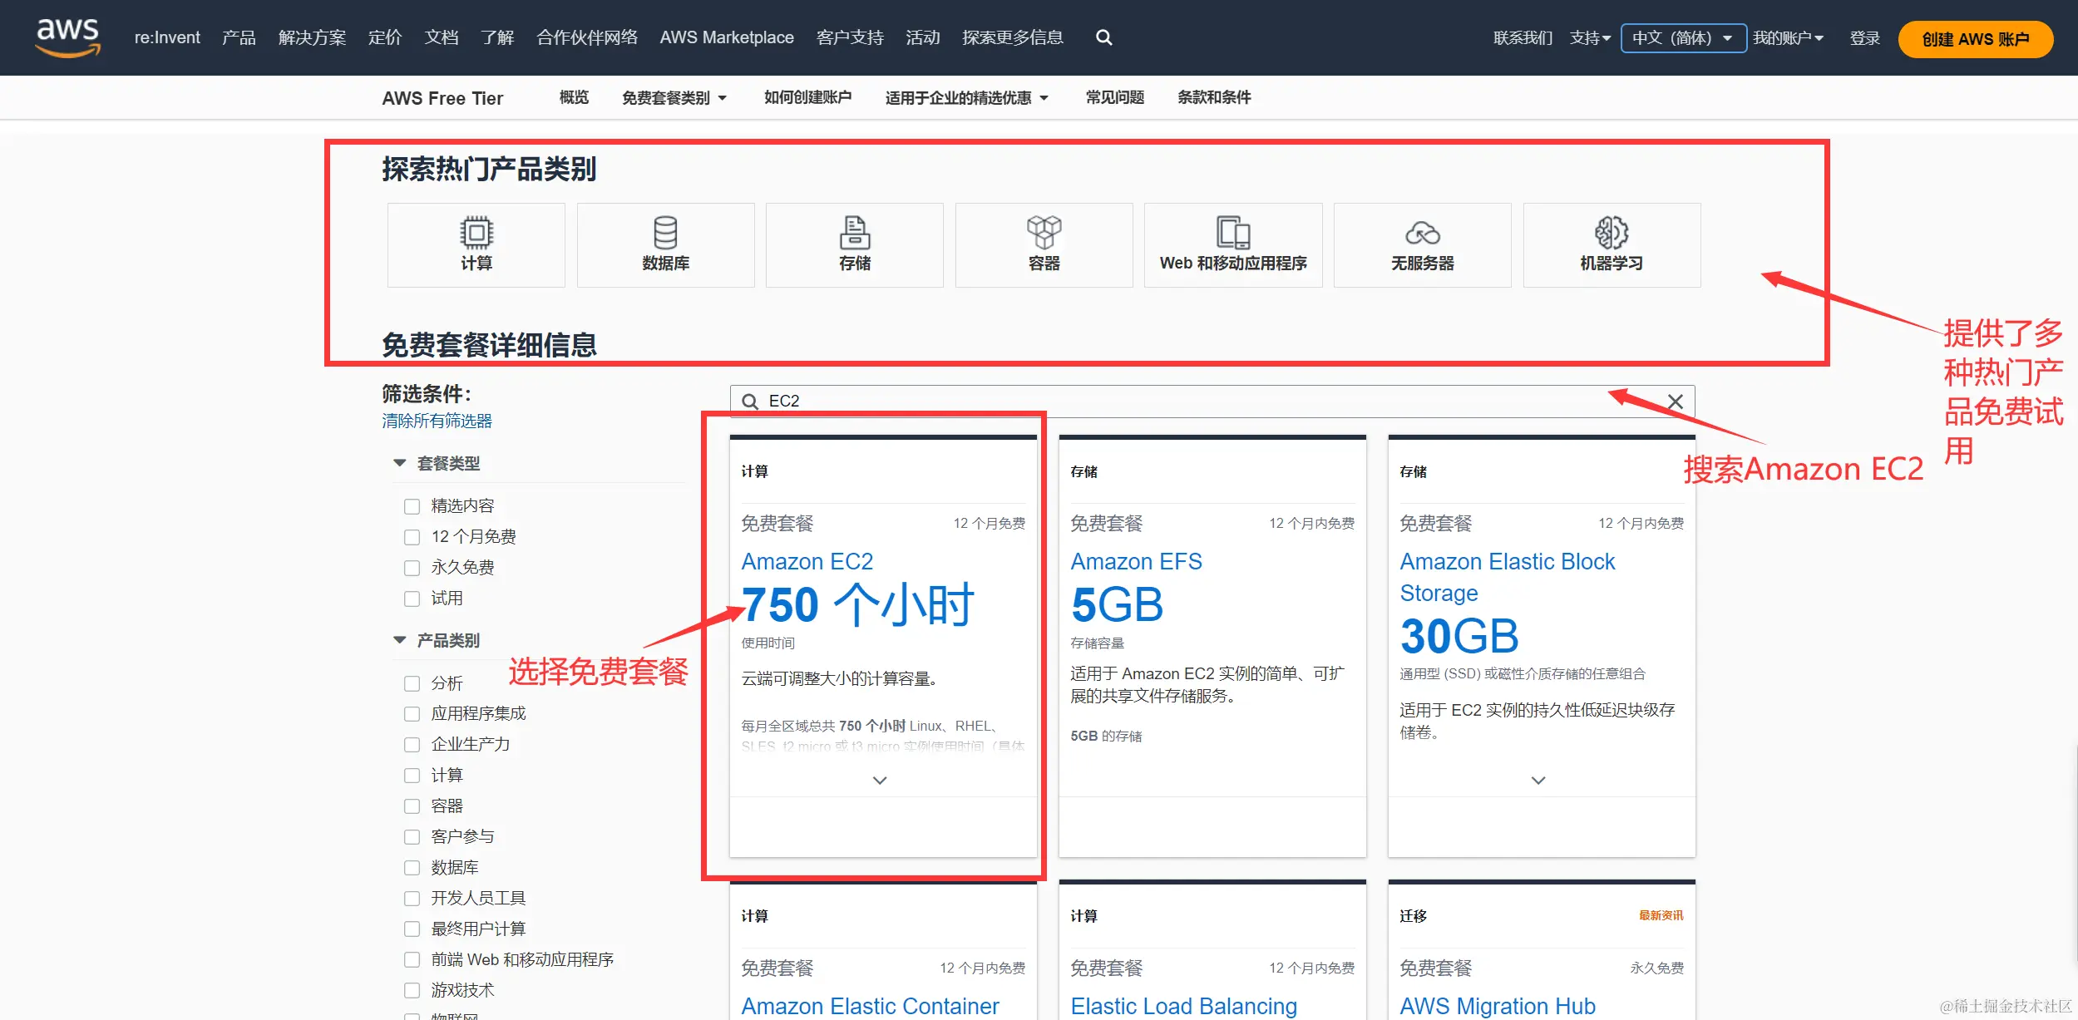
Task: Click the 联系我们 link
Action: (x=1523, y=38)
